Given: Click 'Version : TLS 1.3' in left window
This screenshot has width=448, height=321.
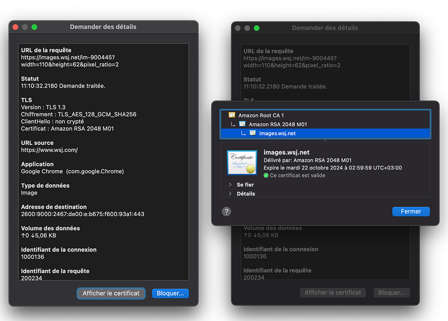Looking at the screenshot, I should (x=43, y=107).
